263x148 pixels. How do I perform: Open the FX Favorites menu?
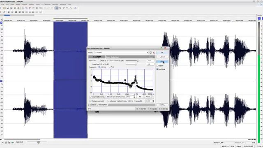(x=46, y=5)
